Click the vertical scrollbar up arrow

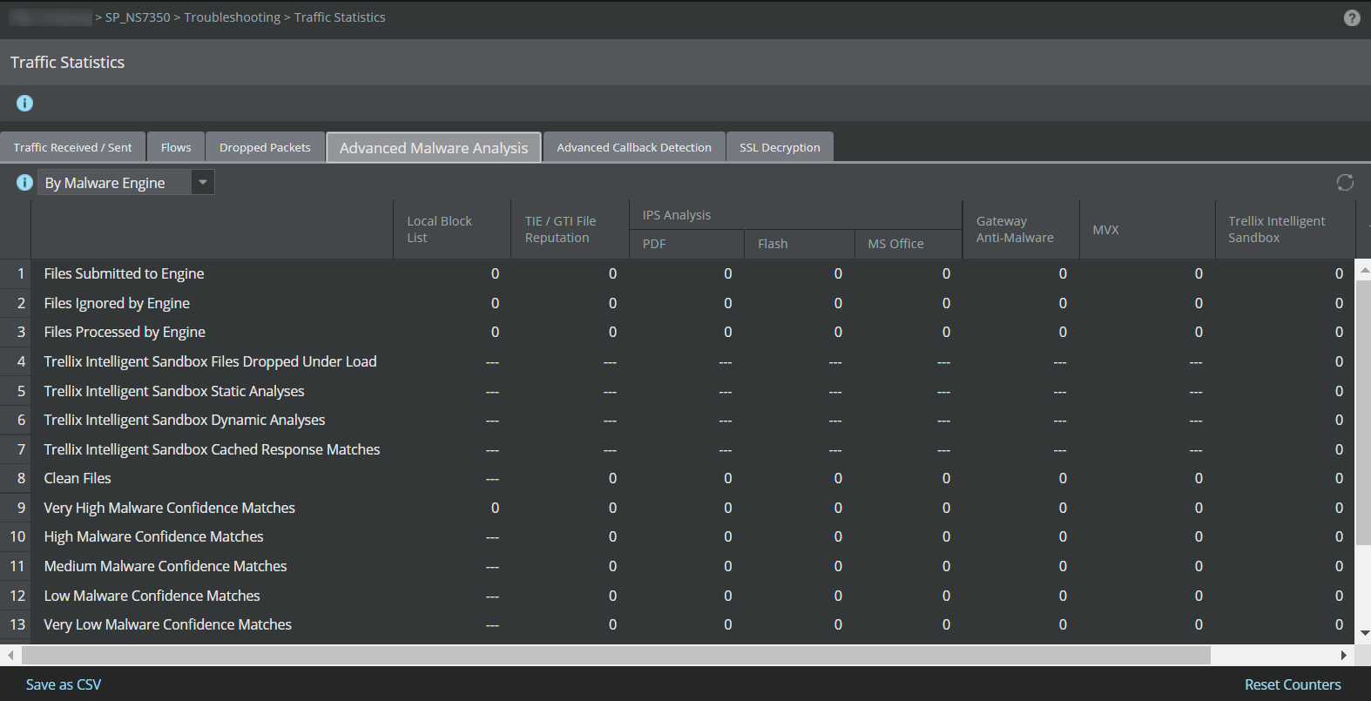pos(1364,271)
